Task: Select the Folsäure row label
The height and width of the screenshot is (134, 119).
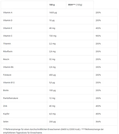Action: tap(7, 75)
